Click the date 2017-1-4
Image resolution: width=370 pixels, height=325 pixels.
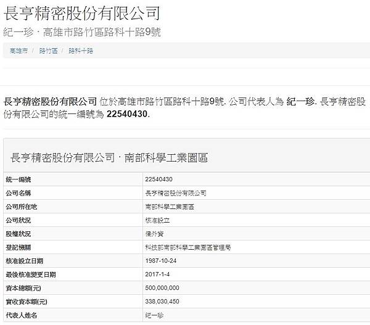157,274
